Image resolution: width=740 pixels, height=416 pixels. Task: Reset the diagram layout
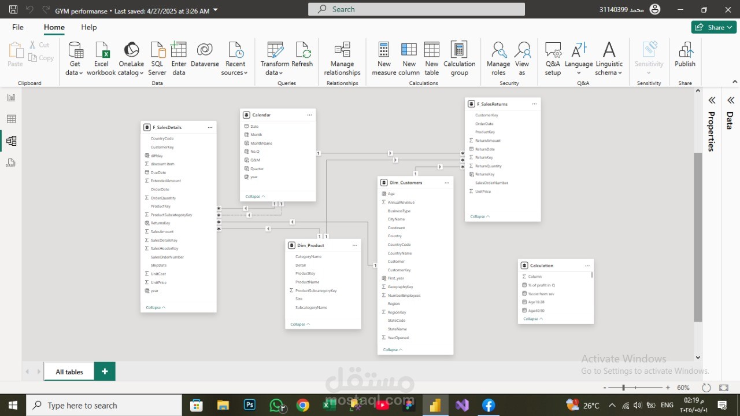click(706, 388)
